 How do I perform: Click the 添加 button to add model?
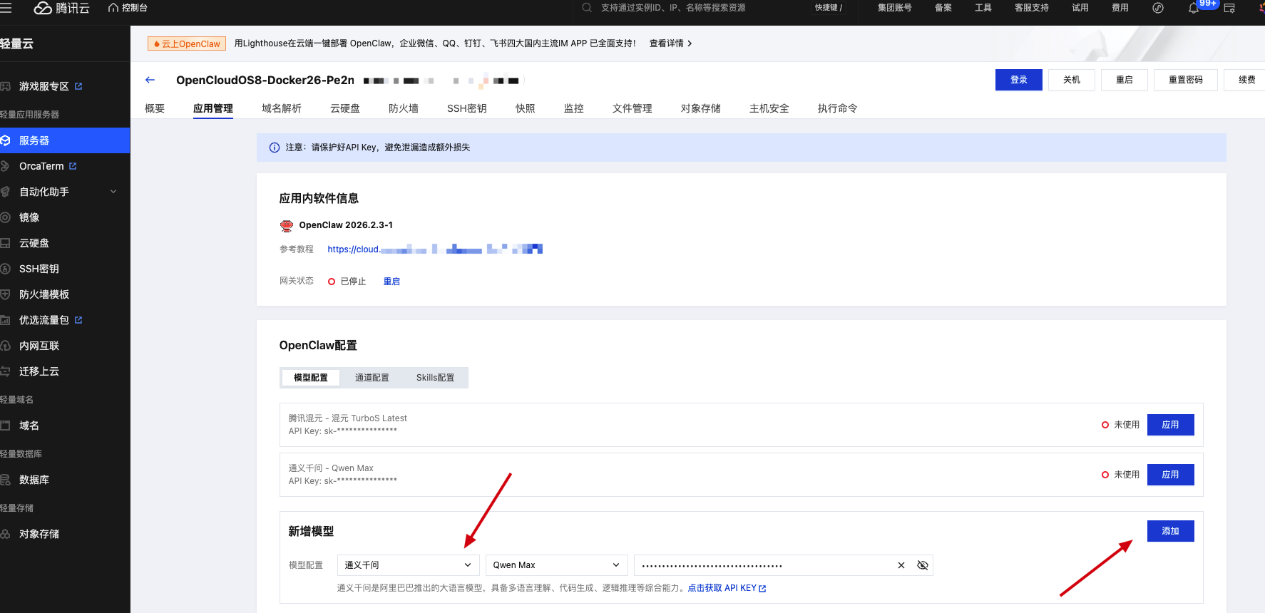(x=1171, y=531)
